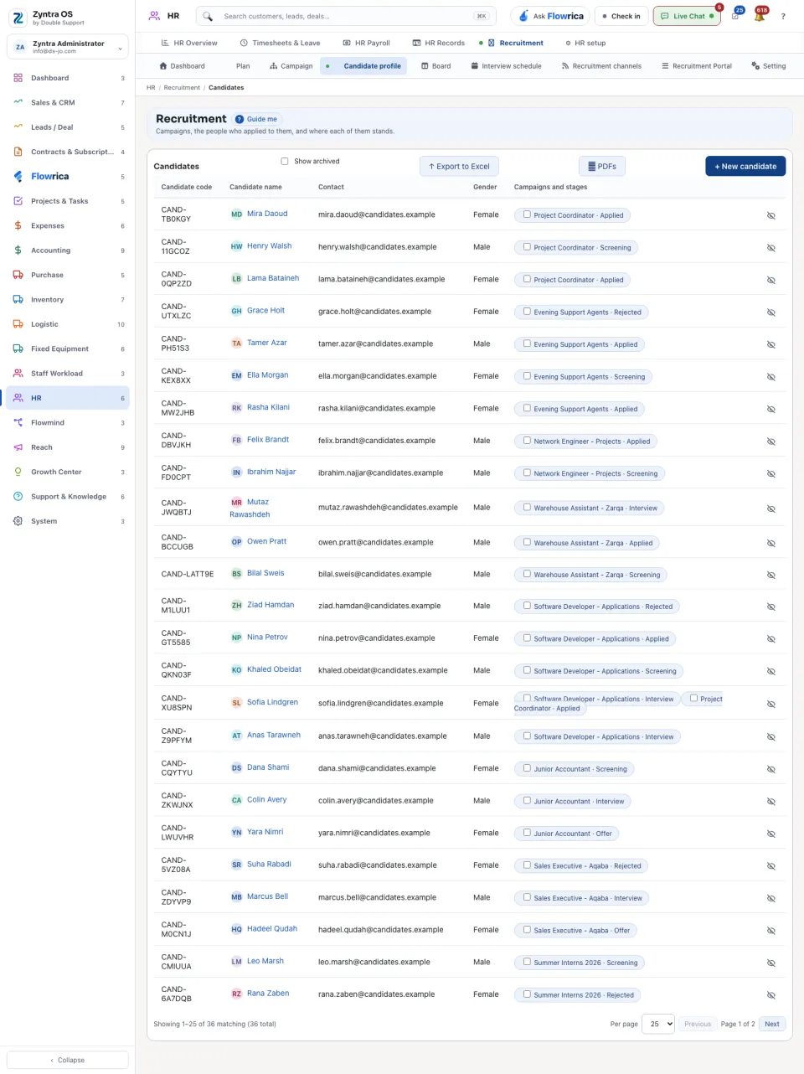This screenshot has height=1074, width=804.
Task: Click the help question mark icon
Action: pyautogui.click(x=783, y=16)
